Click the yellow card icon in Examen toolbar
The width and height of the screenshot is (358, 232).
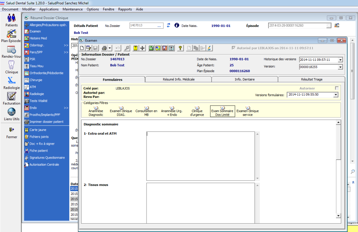pyautogui.click(x=136, y=48)
